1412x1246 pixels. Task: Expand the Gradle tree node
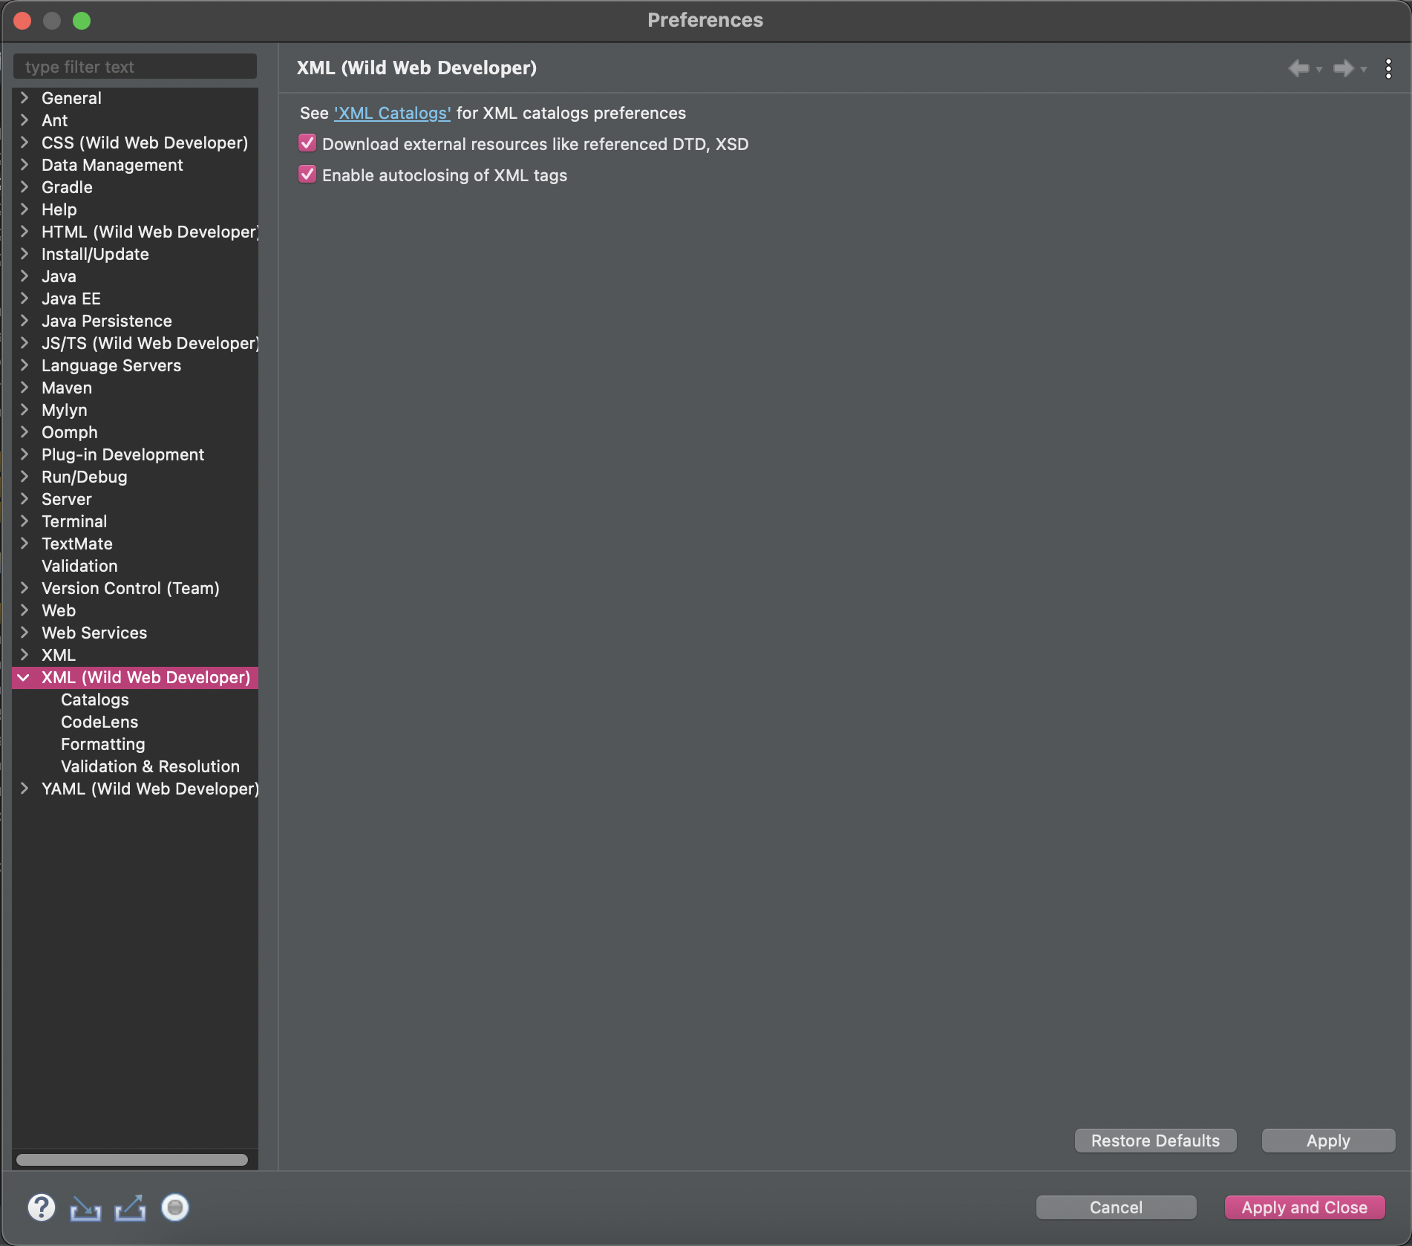[24, 187]
